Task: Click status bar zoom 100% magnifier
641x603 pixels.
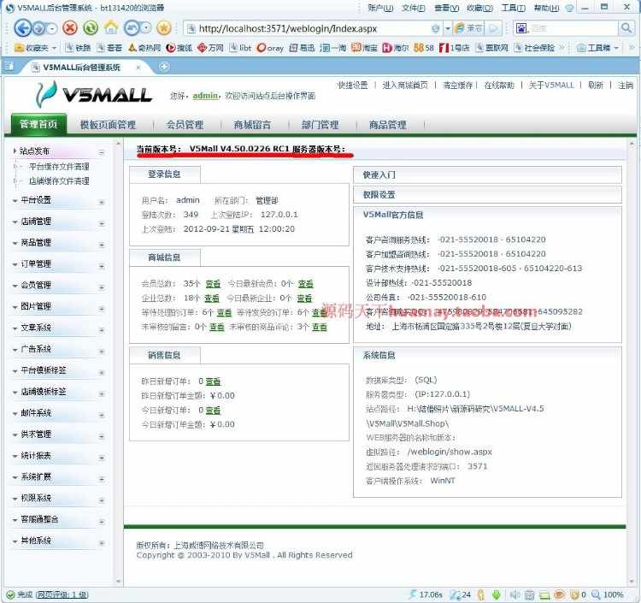Action: [608, 594]
